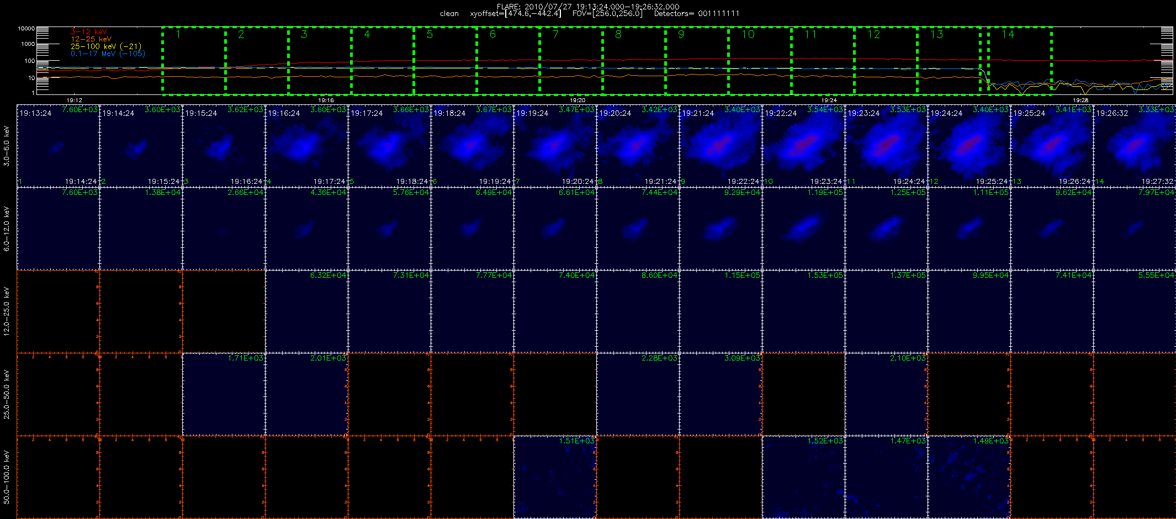This screenshot has width=1176, height=519.
Task: Open the 12.0-25.0 keV image with peak 1.53E+05
Action: tap(803, 311)
